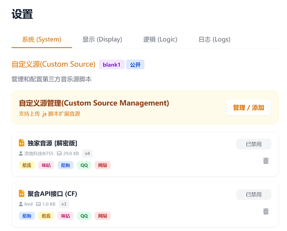
Task: Select 酷狗 tag under 独家音源
Action: pos(66,165)
